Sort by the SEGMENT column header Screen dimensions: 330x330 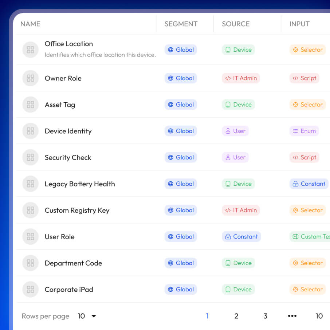pos(181,24)
